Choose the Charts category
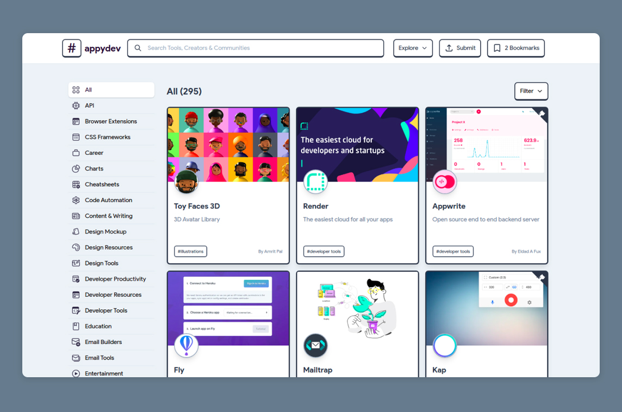Screen dimensions: 622x412 click(111, 168)
